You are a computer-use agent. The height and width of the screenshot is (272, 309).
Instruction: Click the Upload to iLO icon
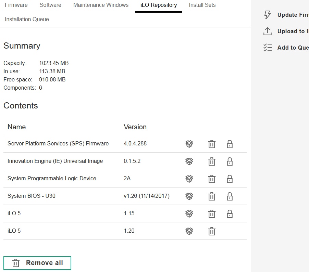pos(268,31)
